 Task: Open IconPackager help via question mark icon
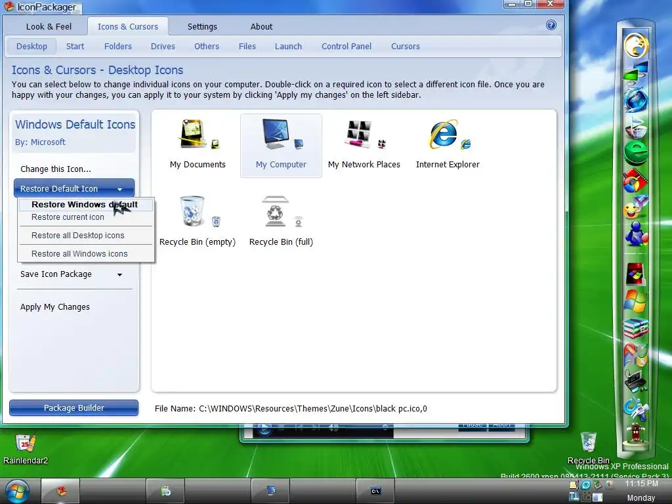(x=551, y=26)
